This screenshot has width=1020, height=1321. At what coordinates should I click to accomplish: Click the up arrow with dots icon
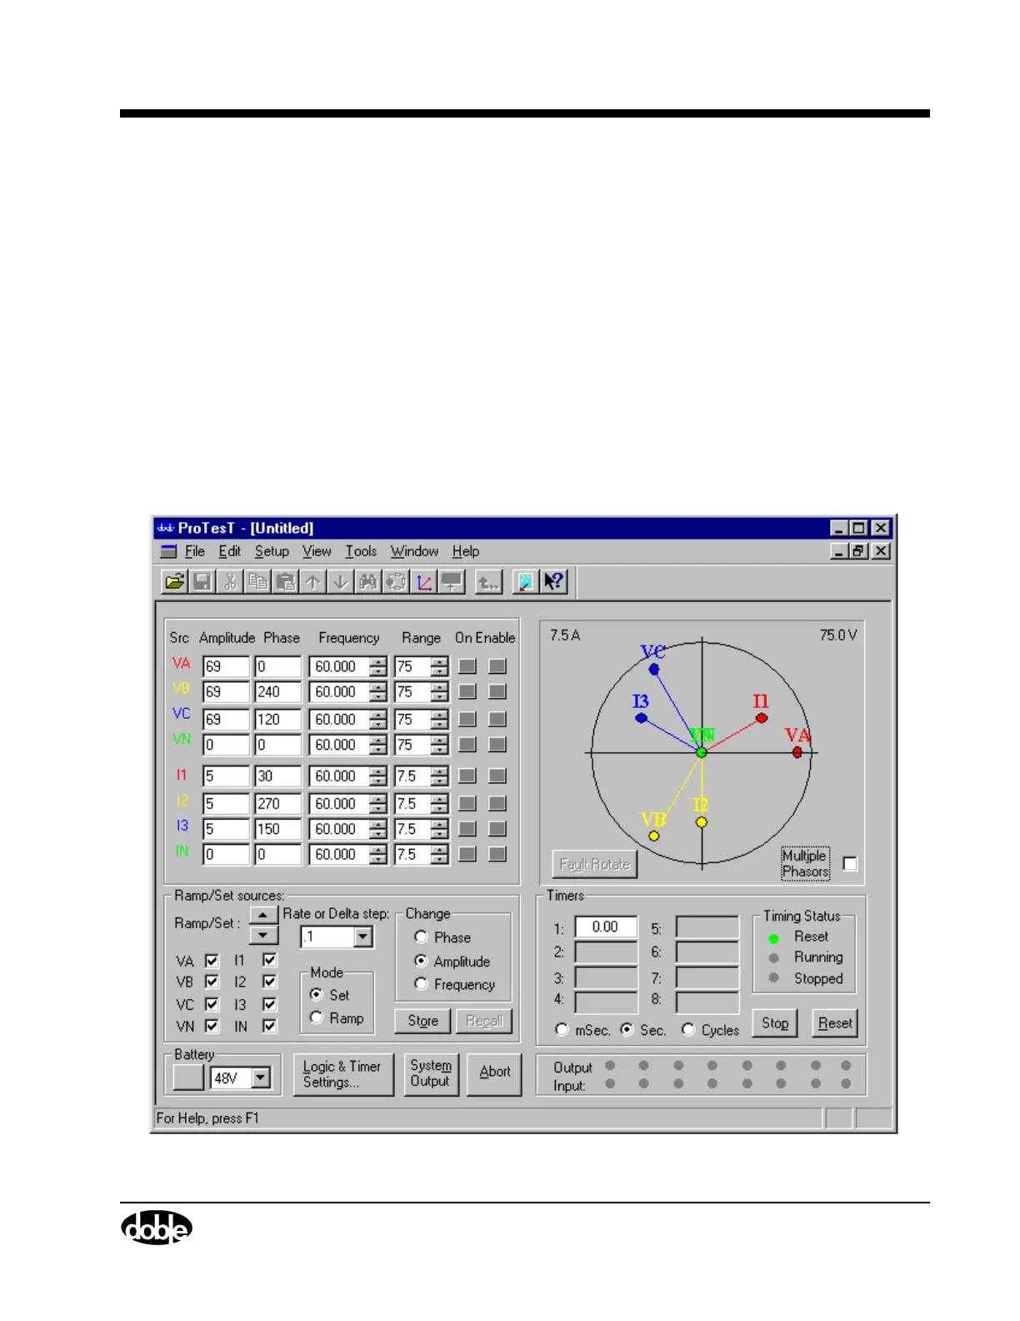pos(488,581)
